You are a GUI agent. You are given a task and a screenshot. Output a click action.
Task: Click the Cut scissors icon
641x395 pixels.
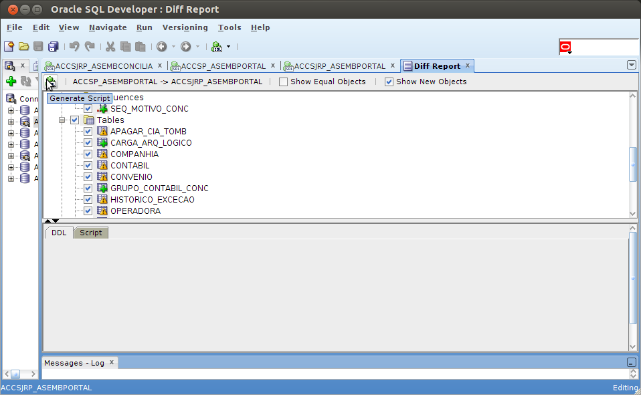tap(110, 47)
